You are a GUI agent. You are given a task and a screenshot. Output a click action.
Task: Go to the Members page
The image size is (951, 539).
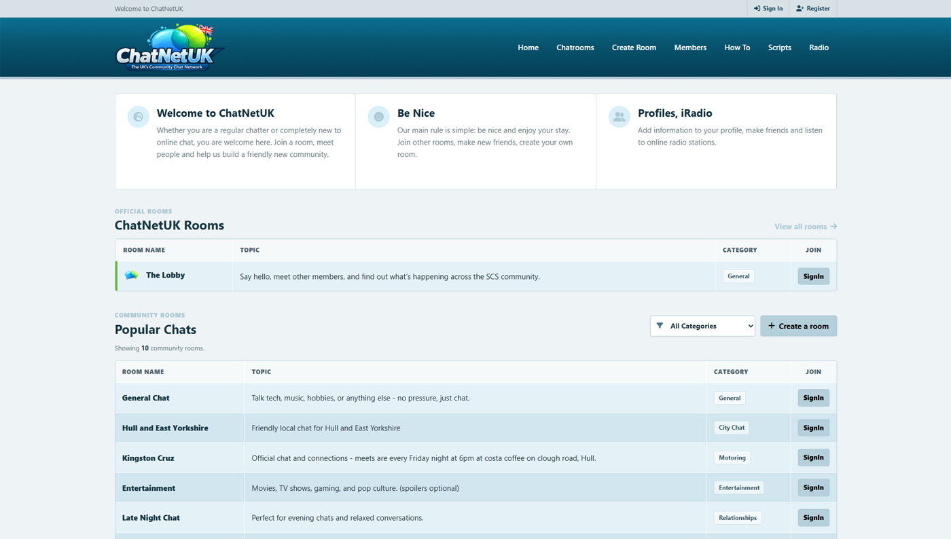coord(690,48)
